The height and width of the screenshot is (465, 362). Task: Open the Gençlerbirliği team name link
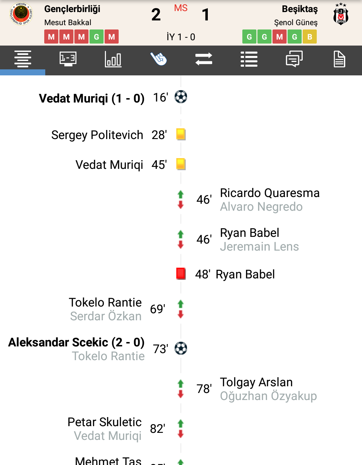point(72,9)
